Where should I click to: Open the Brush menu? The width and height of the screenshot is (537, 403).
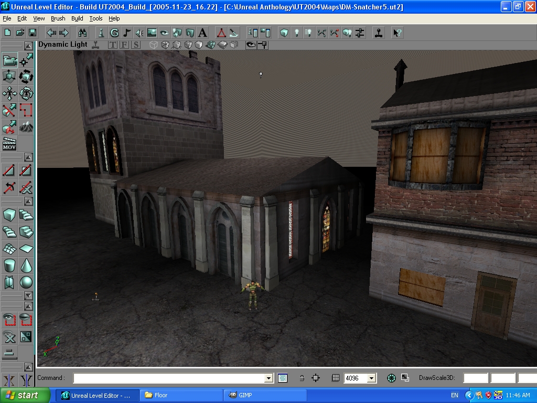pyautogui.click(x=58, y=18)
